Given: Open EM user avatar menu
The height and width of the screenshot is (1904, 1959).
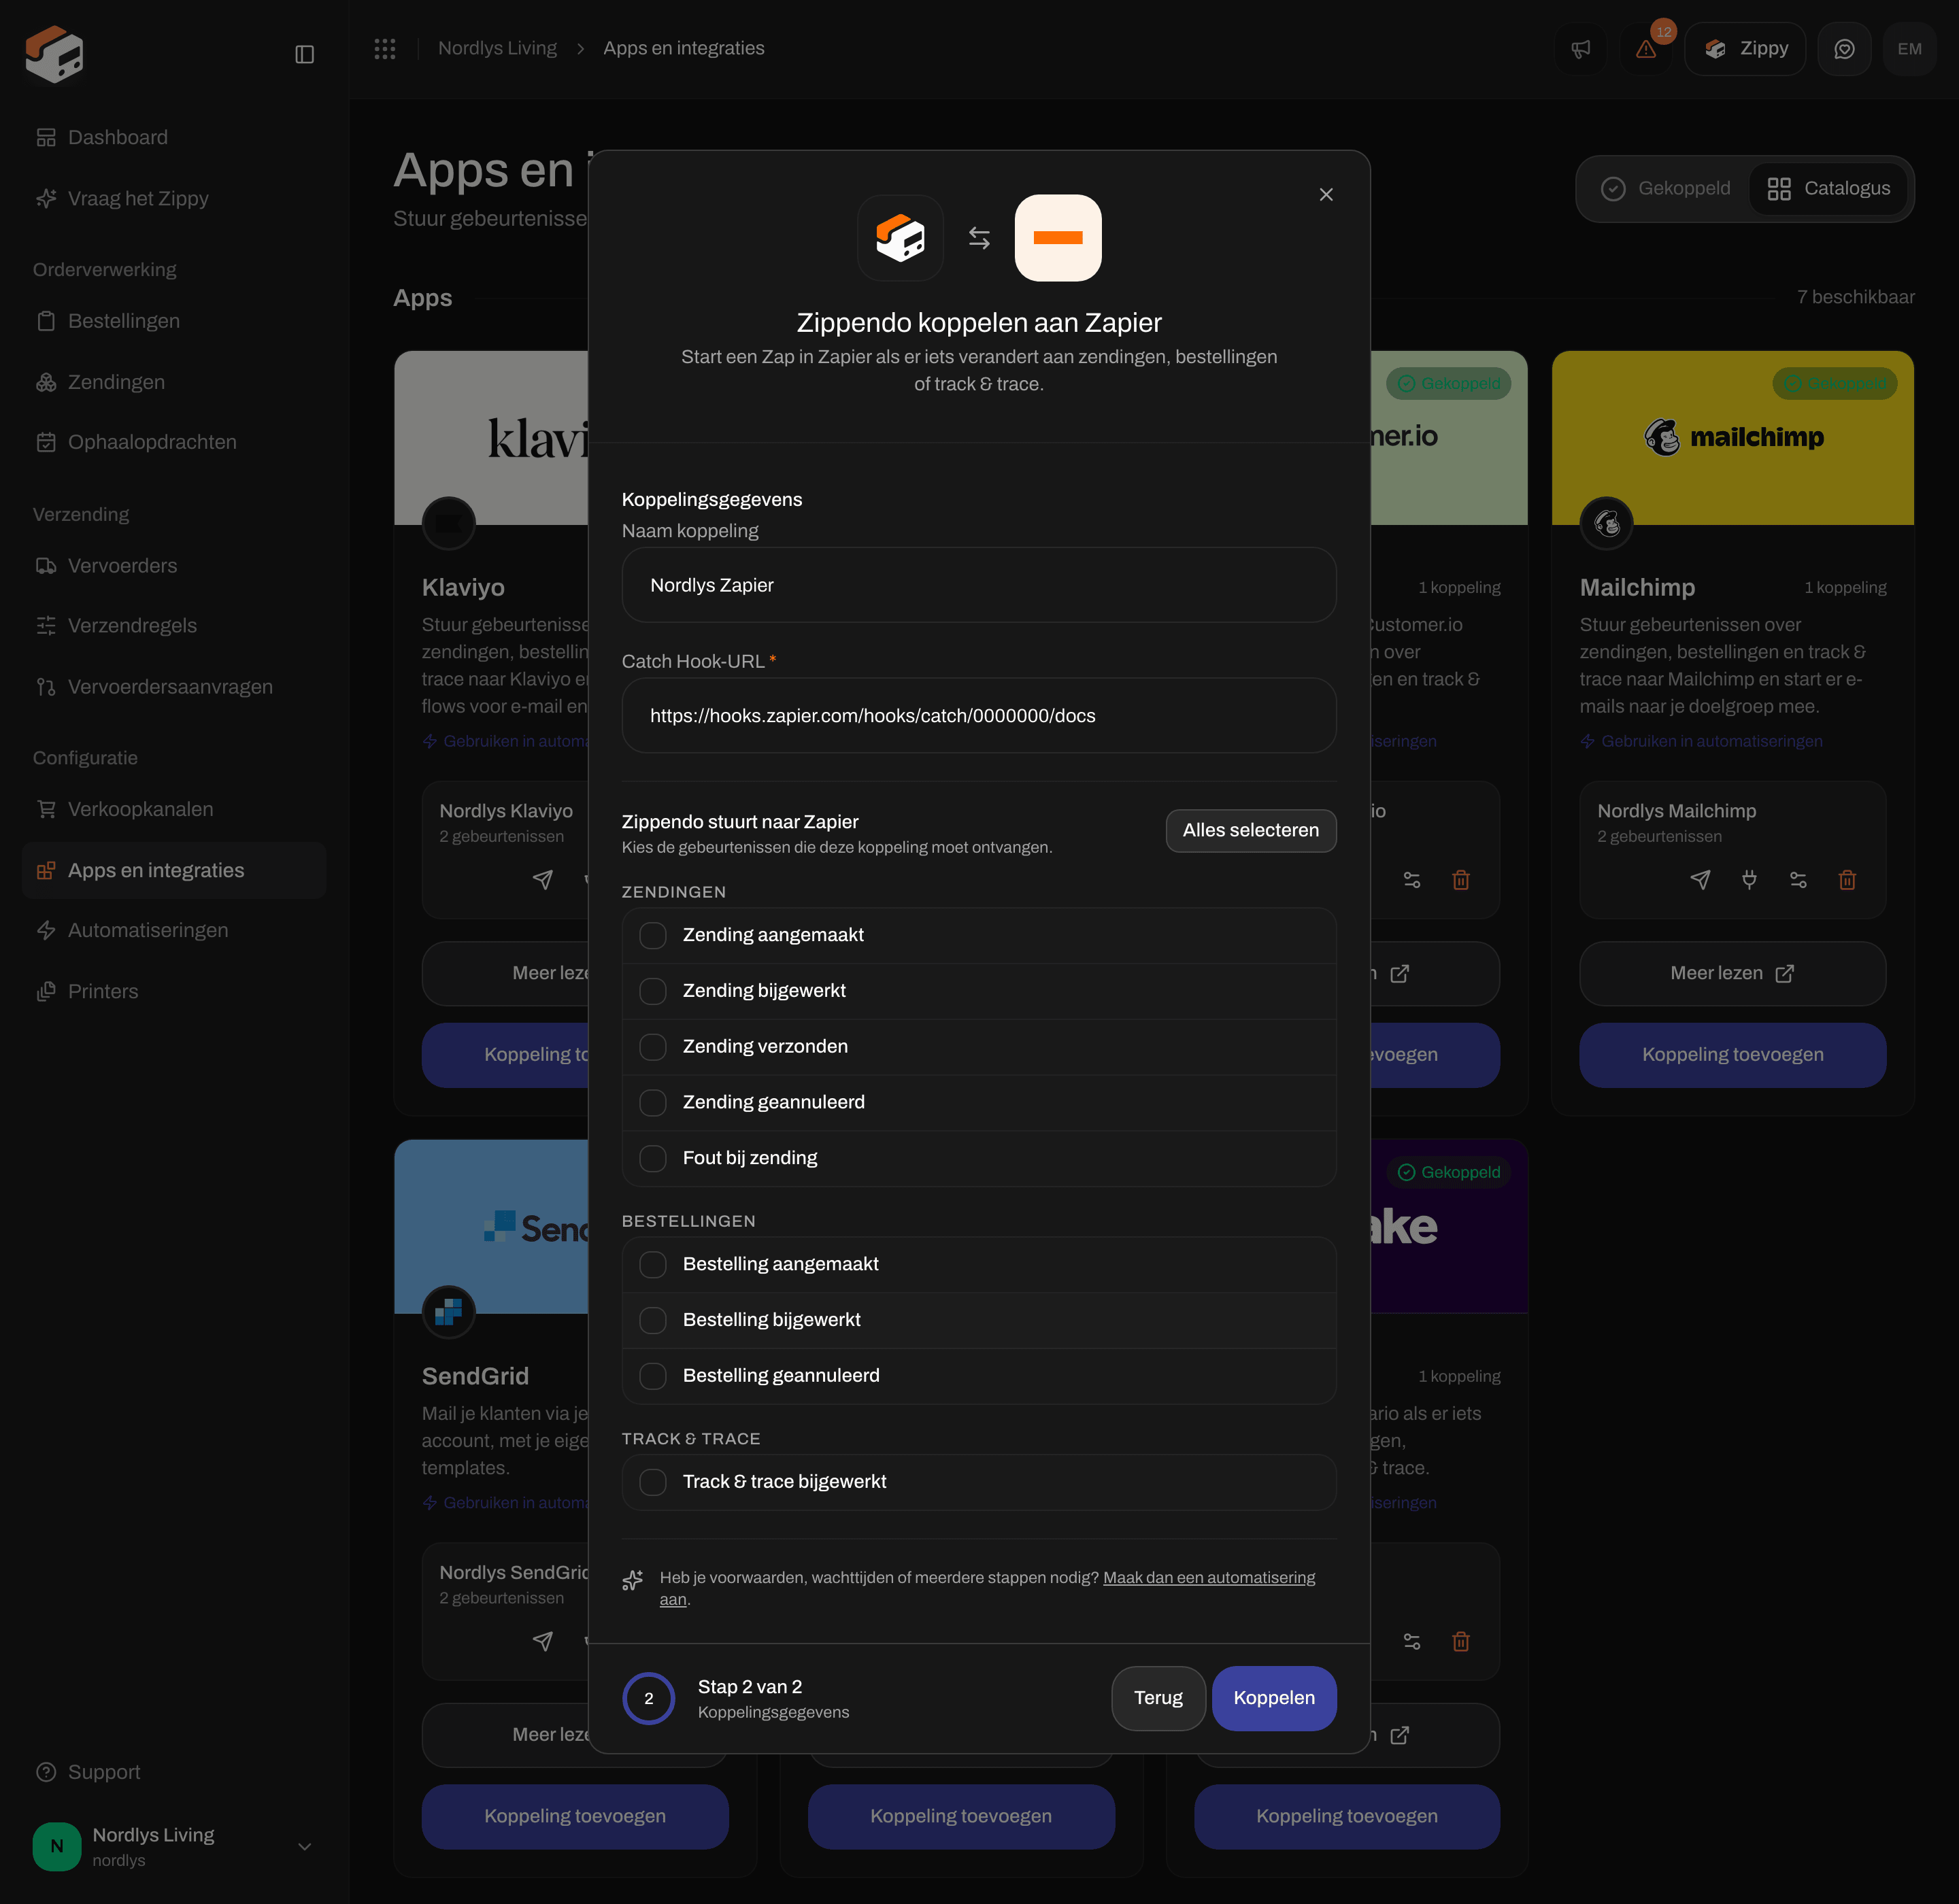Looking at the screenshot, I should click(1909, 49).
